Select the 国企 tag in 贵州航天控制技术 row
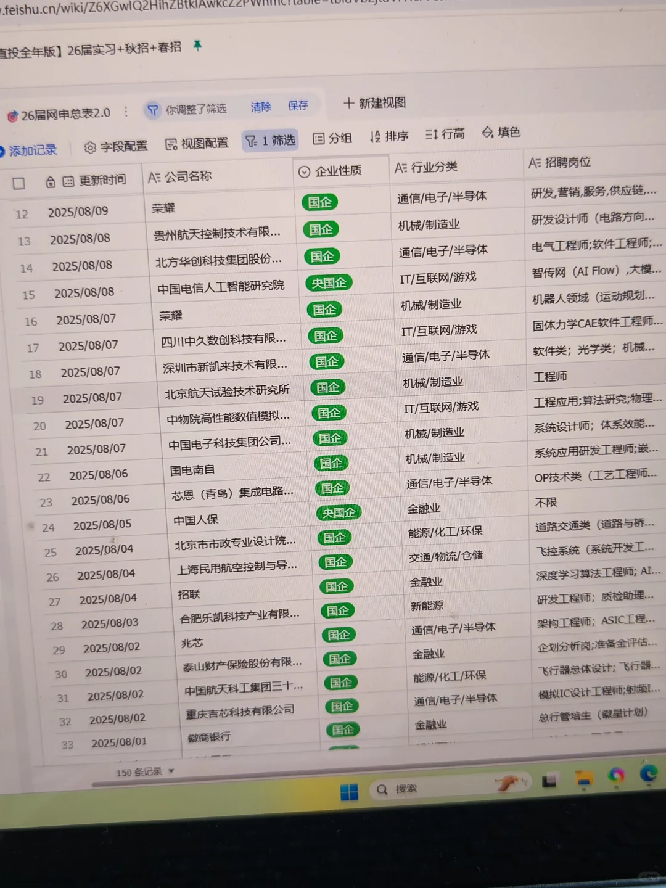 tap(321, 229)
